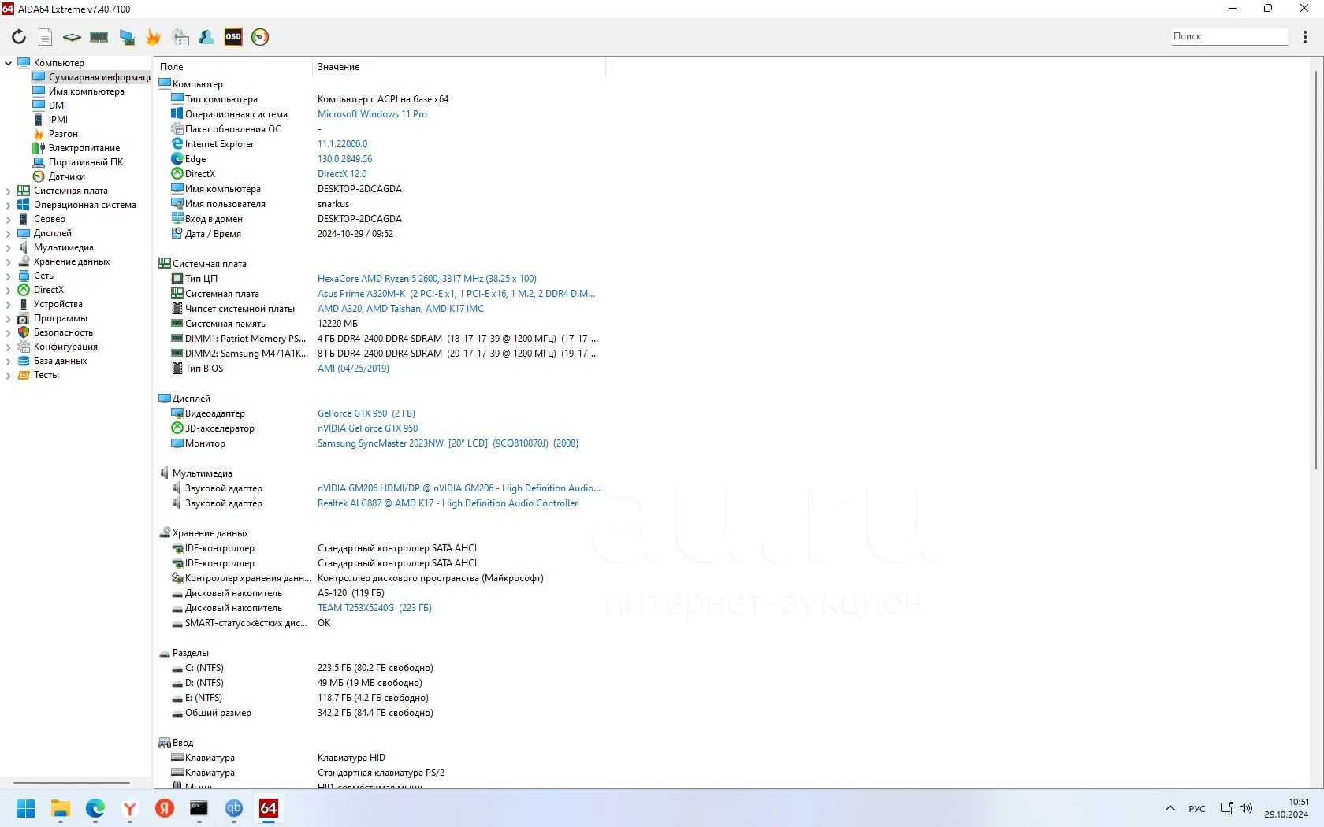Expand the Безопасность tree node
The width and height of the screenshot is (1324, 827).
(x=9, y=332)
